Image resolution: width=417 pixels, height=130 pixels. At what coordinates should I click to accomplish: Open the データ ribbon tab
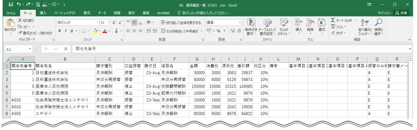[102, 13]
